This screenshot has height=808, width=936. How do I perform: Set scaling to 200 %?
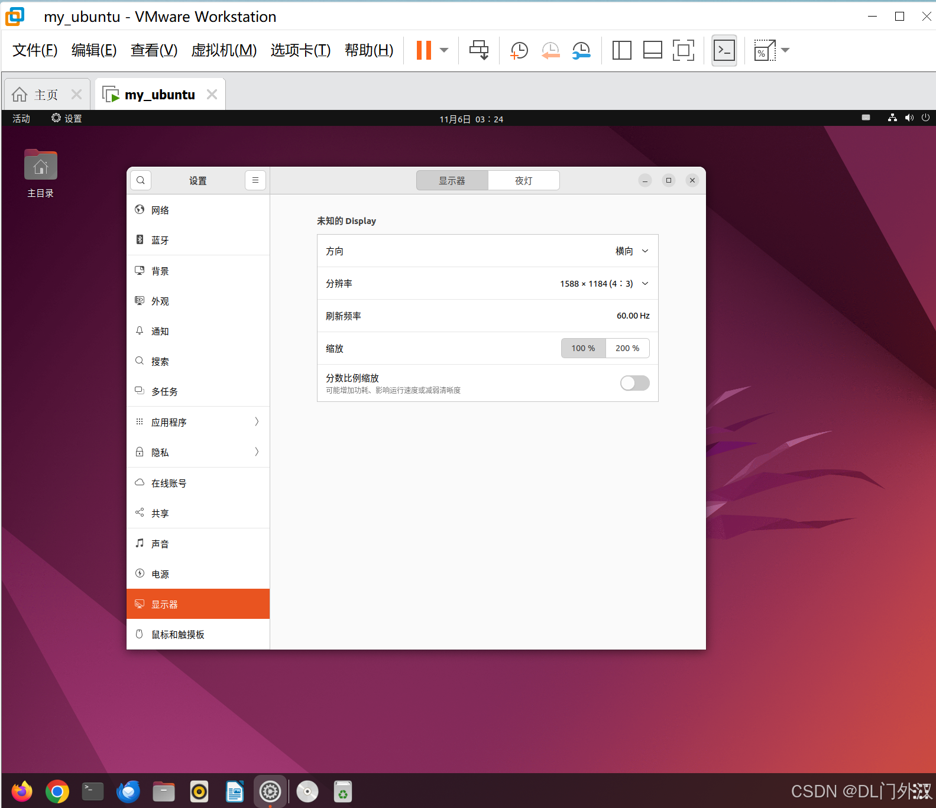click(627, 348)
